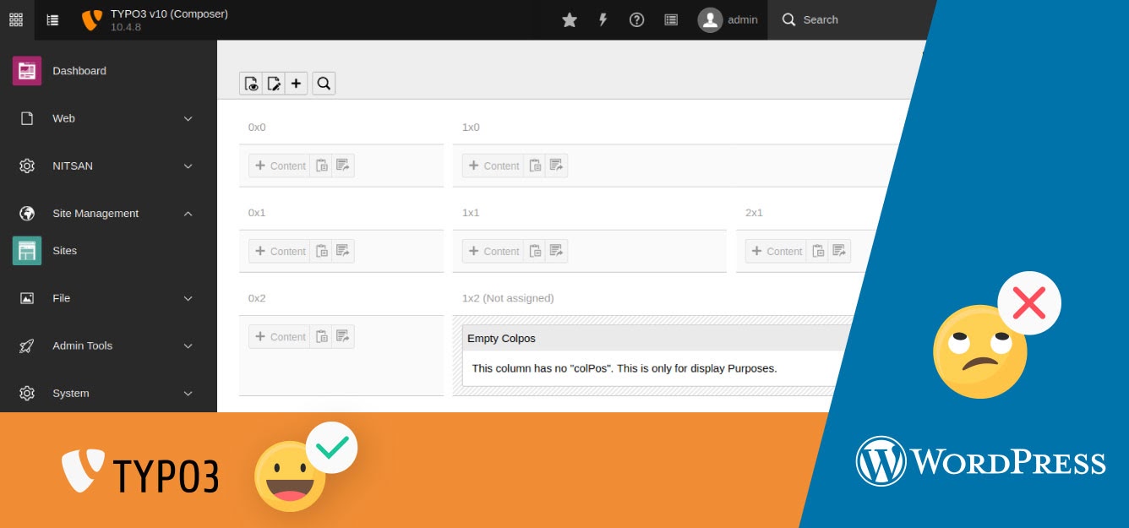Select the view webpage icon in the toolbar

[x=251, y=83]
